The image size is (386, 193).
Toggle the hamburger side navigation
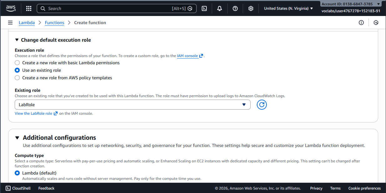click(10, 23)
